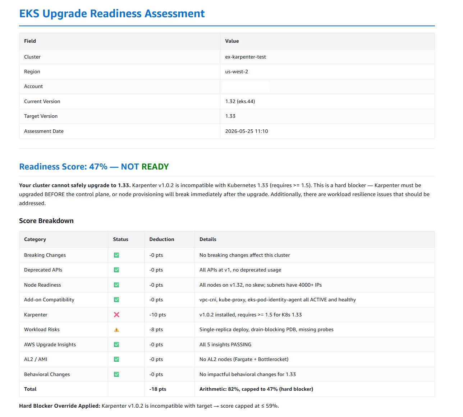
Task: Click 'No impactful behavioral changes for 1.33'
Action: [x=248, y=374]
